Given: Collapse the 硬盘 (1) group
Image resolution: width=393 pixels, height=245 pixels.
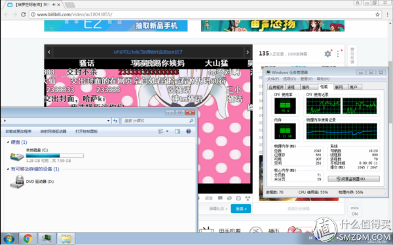Looking at the screenshot, I should click(x=8, y=142).
